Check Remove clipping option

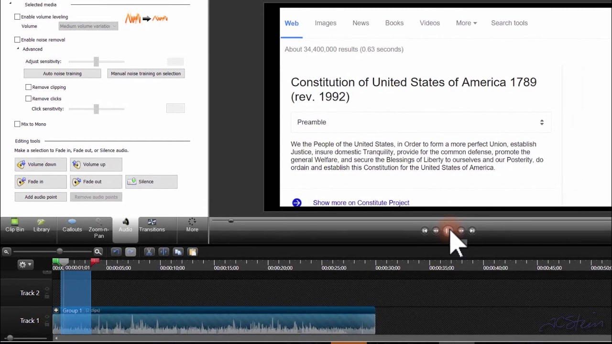(28, 87)
